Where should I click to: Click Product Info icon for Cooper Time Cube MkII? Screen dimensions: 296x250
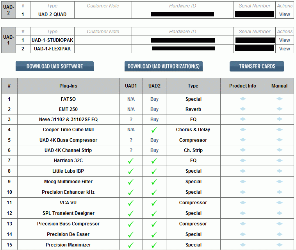[x=243, y=130]
